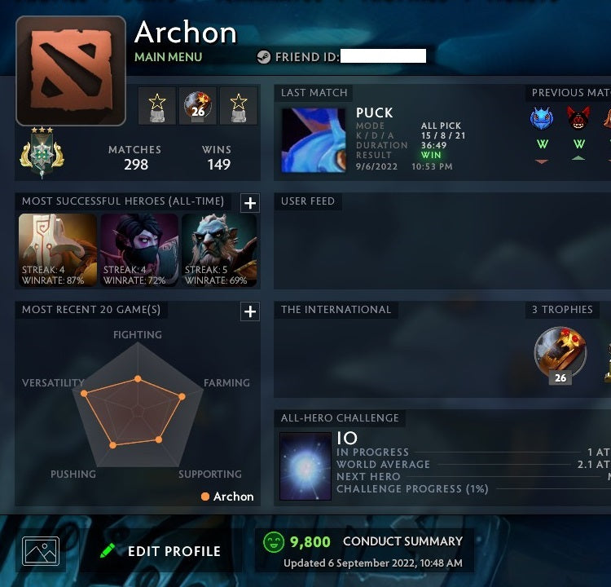611x587 pixels.
Task: Select the third star trophy slot
Action: [x=239, y=106]
